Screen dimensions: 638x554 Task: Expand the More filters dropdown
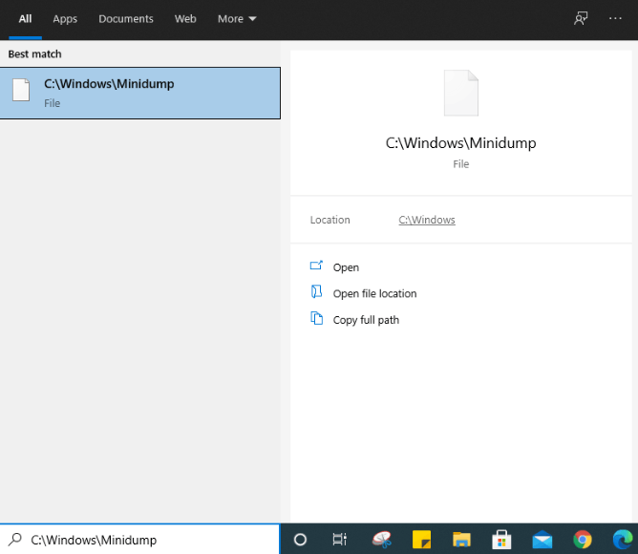[x=237, y=19]
